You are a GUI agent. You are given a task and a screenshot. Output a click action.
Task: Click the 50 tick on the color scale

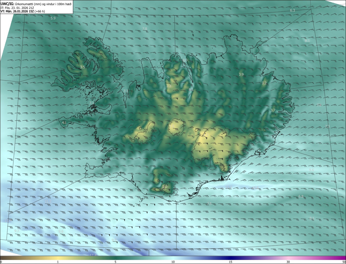(x=344, y=262)
